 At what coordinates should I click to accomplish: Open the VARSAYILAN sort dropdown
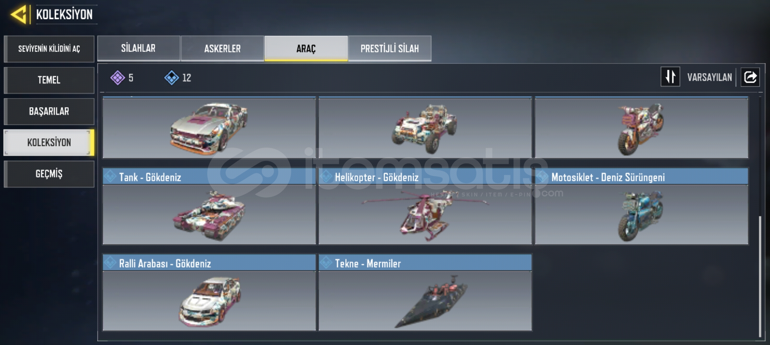pyautogui.click(x=709, y=77)
